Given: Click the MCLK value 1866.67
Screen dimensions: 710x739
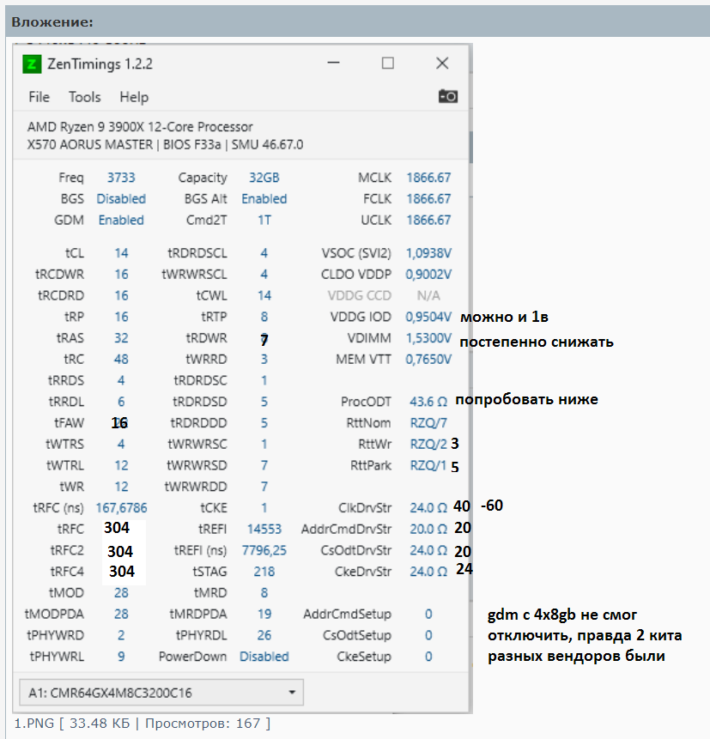Looking at the screenshot, I should point(428,178).
